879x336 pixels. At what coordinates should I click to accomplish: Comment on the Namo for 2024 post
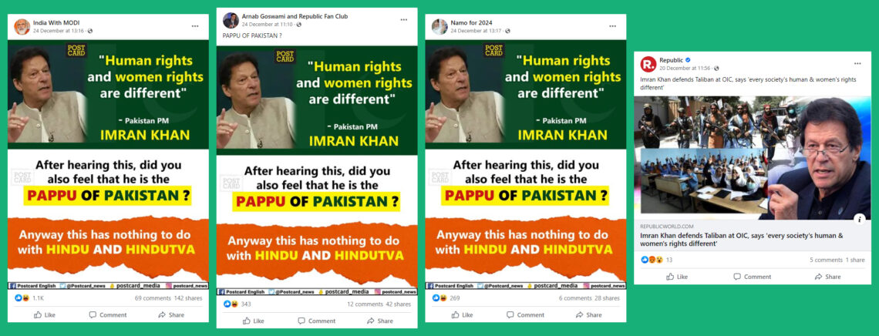click(x=525, y=314)
